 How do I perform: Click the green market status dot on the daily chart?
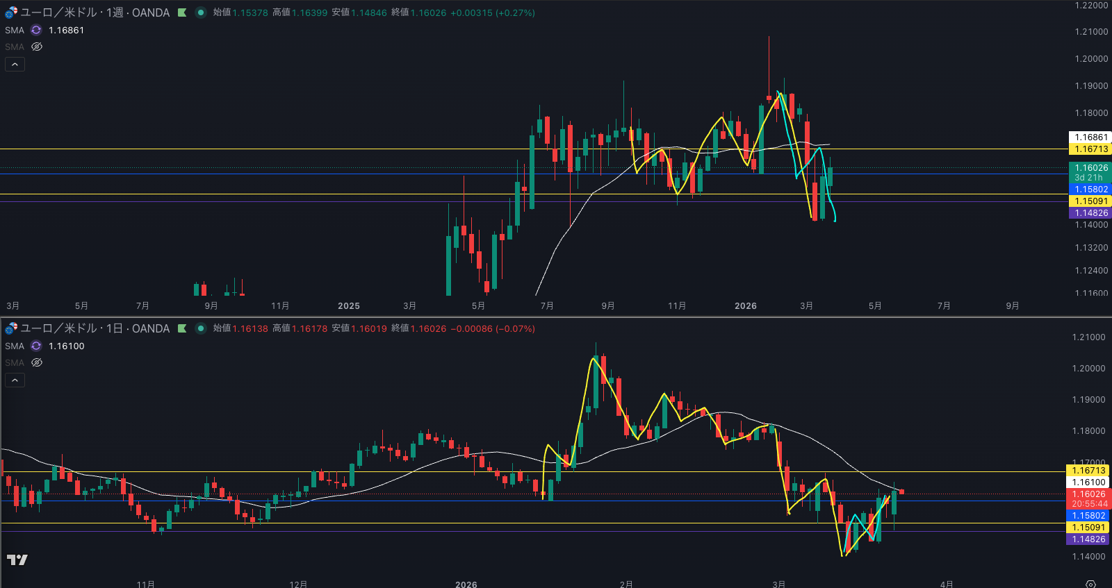[201, 328]
